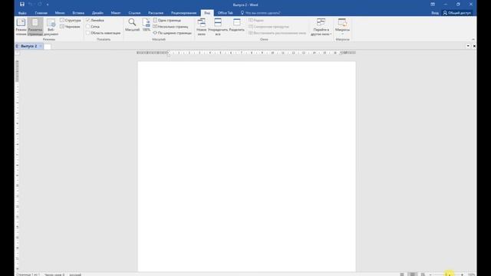
Task: Switch to the Макет ribbon tab
Action: [116, 13]
